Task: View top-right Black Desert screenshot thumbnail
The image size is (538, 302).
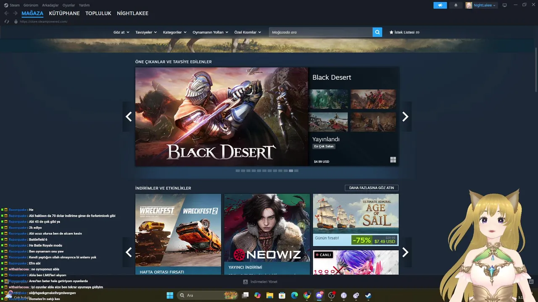Action: point(373,99)
